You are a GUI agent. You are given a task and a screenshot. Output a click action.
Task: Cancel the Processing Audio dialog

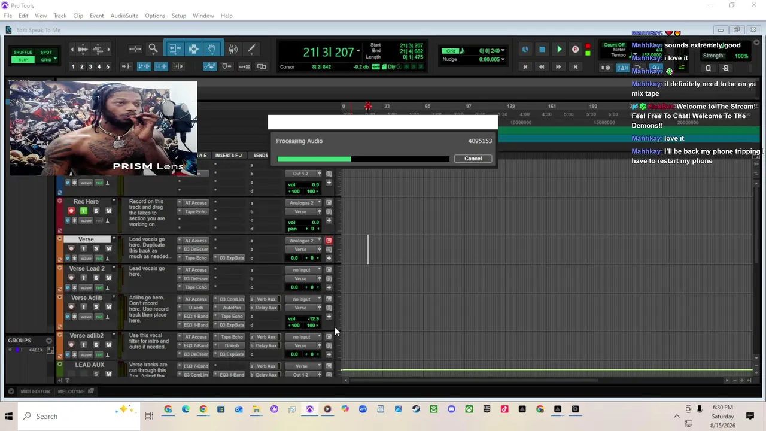[x=473, y=159]
